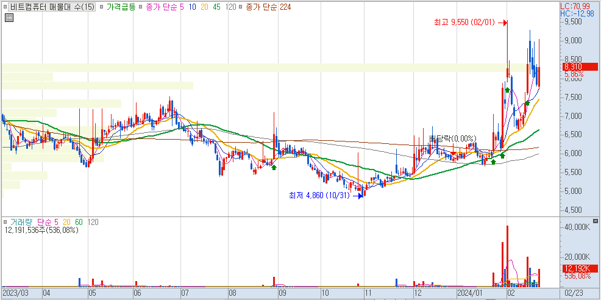
Task: Toggle square marker before 종가 단순 5 label
Action: point(141,7)
